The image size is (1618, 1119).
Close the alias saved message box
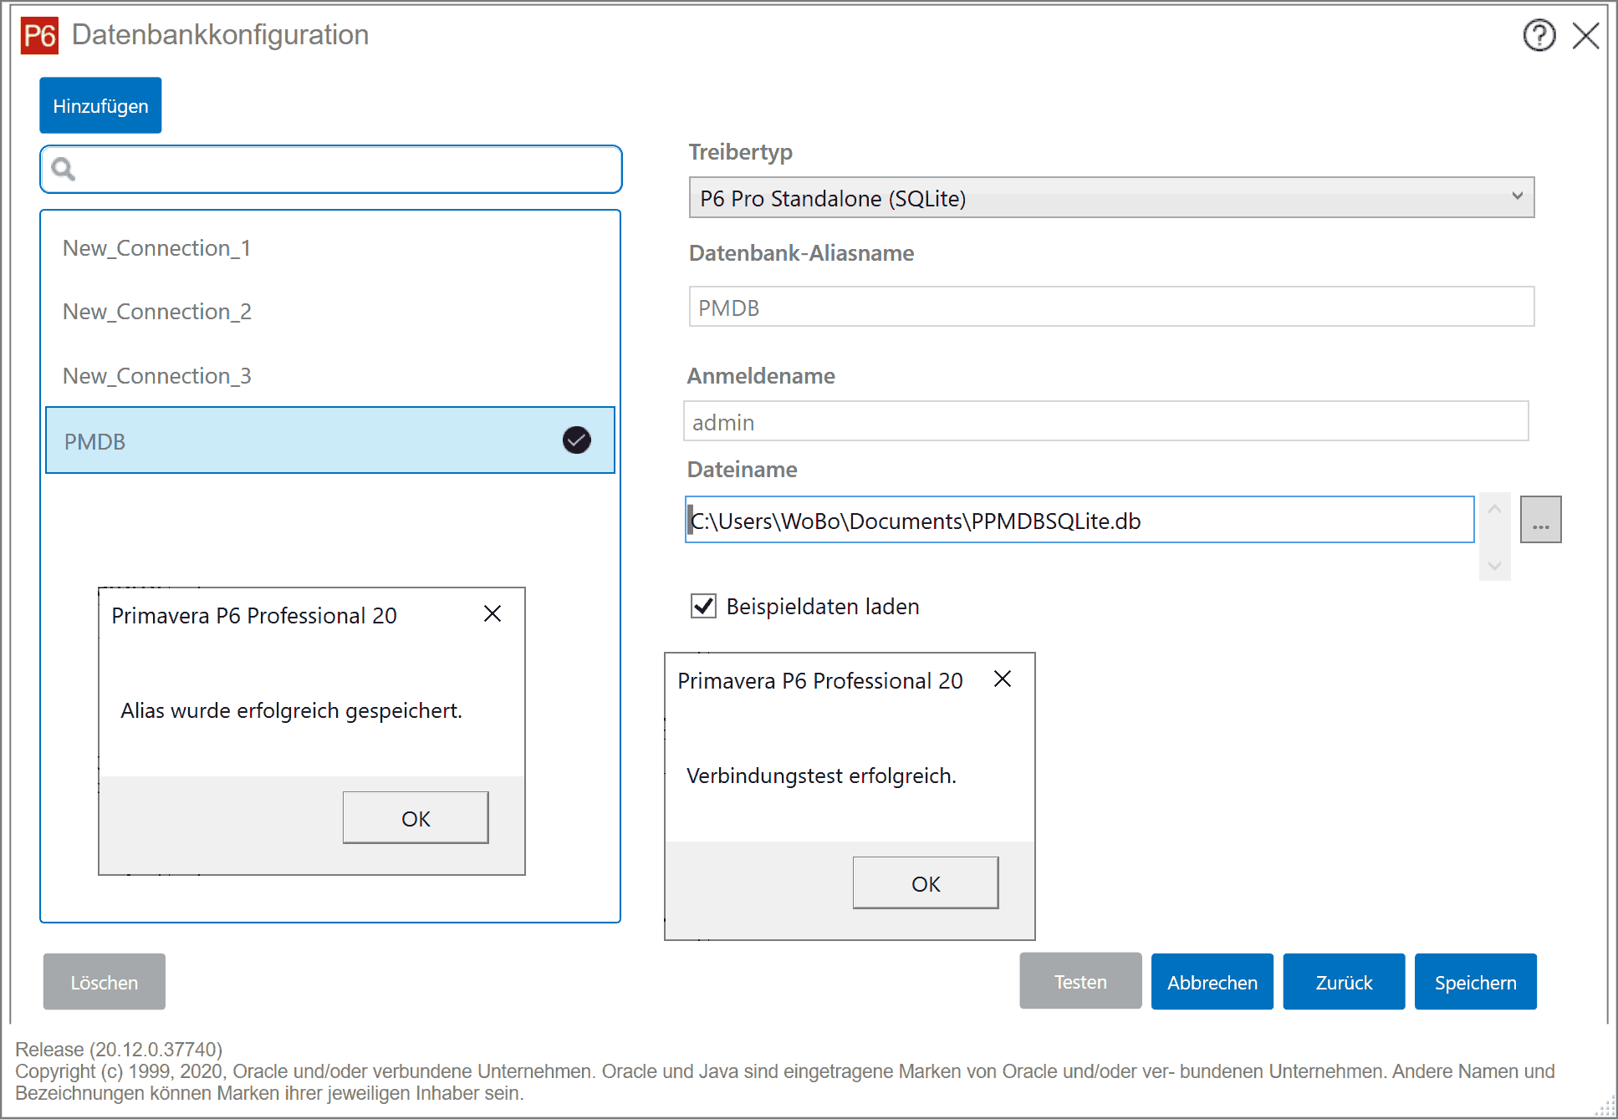pyautogui.click(x=493, y=614)
